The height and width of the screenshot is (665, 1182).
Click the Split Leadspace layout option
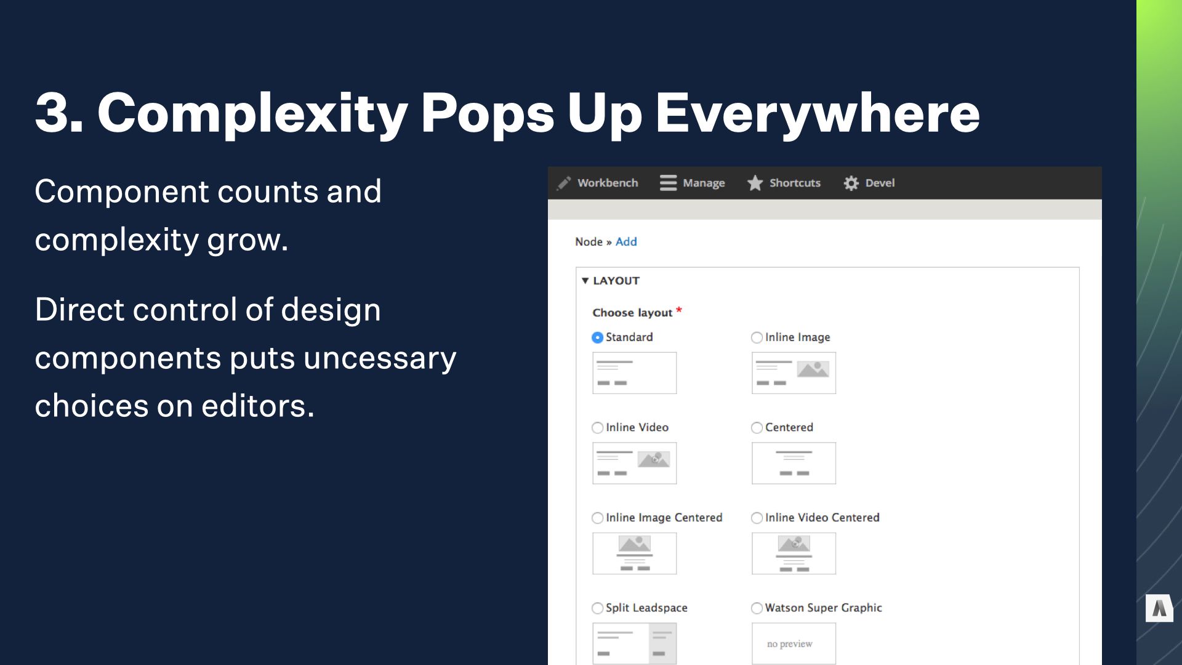click(598, 607)
